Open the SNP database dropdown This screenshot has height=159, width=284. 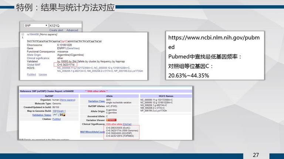36,26
